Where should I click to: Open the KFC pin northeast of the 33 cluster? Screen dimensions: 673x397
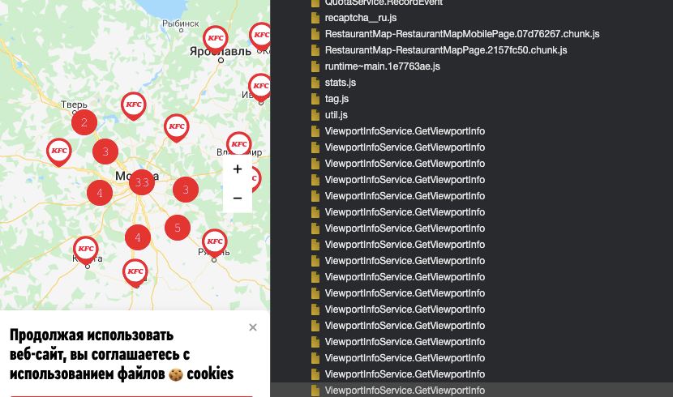point(177,127)
